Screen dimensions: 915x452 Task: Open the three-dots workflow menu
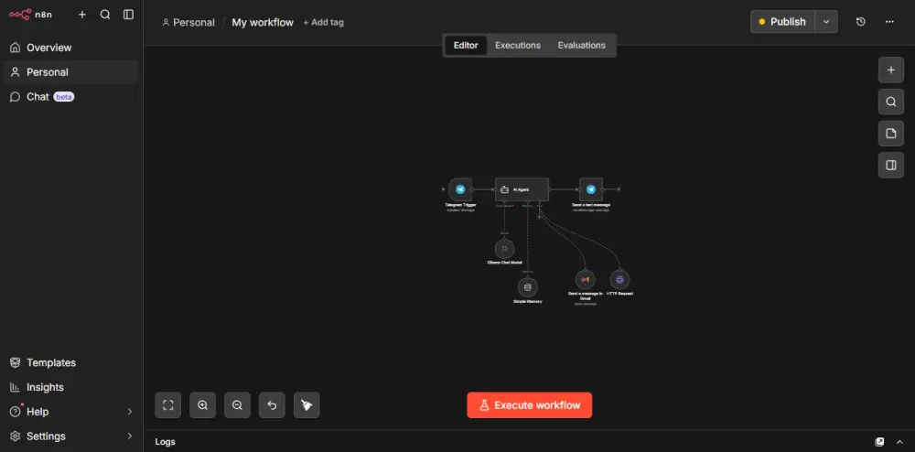(889, 22)
